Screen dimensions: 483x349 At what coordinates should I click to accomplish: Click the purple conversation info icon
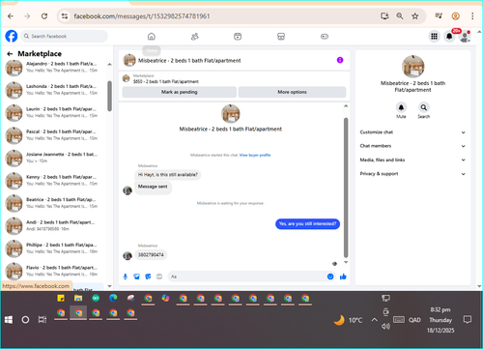click(x=340, y=60)
